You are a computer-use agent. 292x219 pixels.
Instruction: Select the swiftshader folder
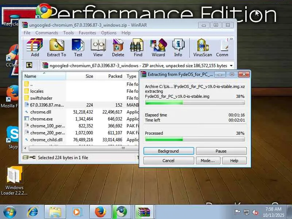pyautogui.click(x=81, y=98)
